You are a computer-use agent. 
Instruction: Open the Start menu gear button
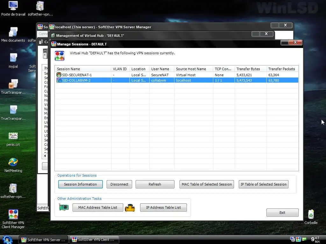(8, 240)
